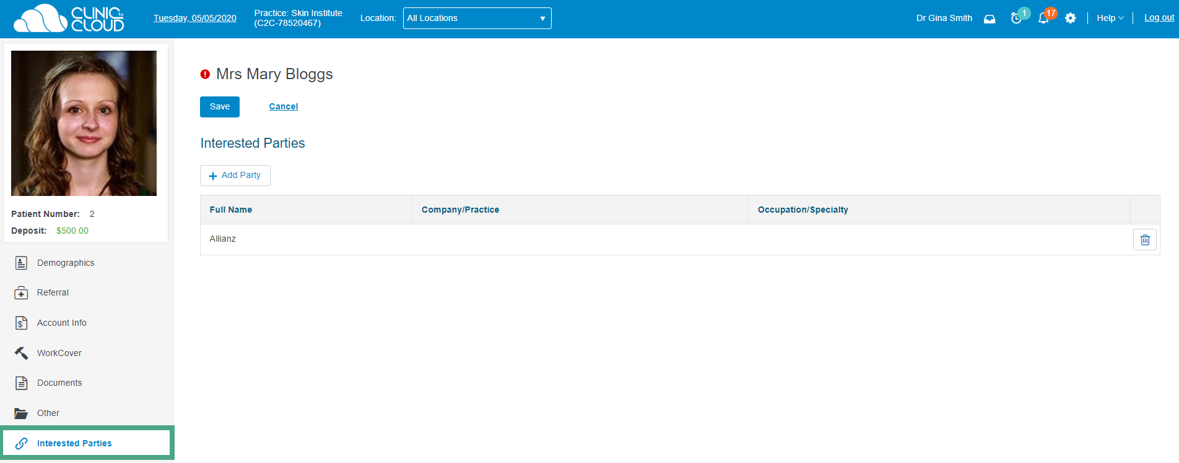Click the red patient alert icon
1179x463 pixels.
(x=205, y=74)
